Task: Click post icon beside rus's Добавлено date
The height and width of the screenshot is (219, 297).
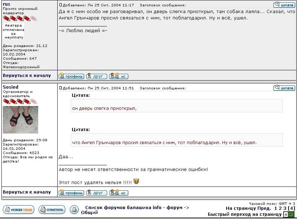Action: tap(60, 5)
